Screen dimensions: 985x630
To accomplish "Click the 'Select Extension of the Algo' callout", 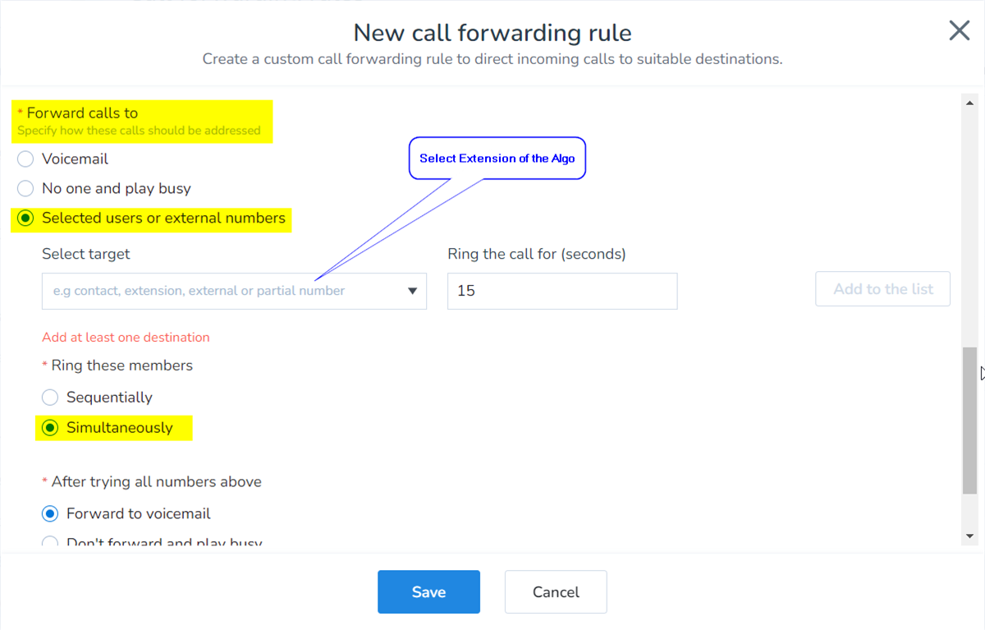I will point(497,159).
